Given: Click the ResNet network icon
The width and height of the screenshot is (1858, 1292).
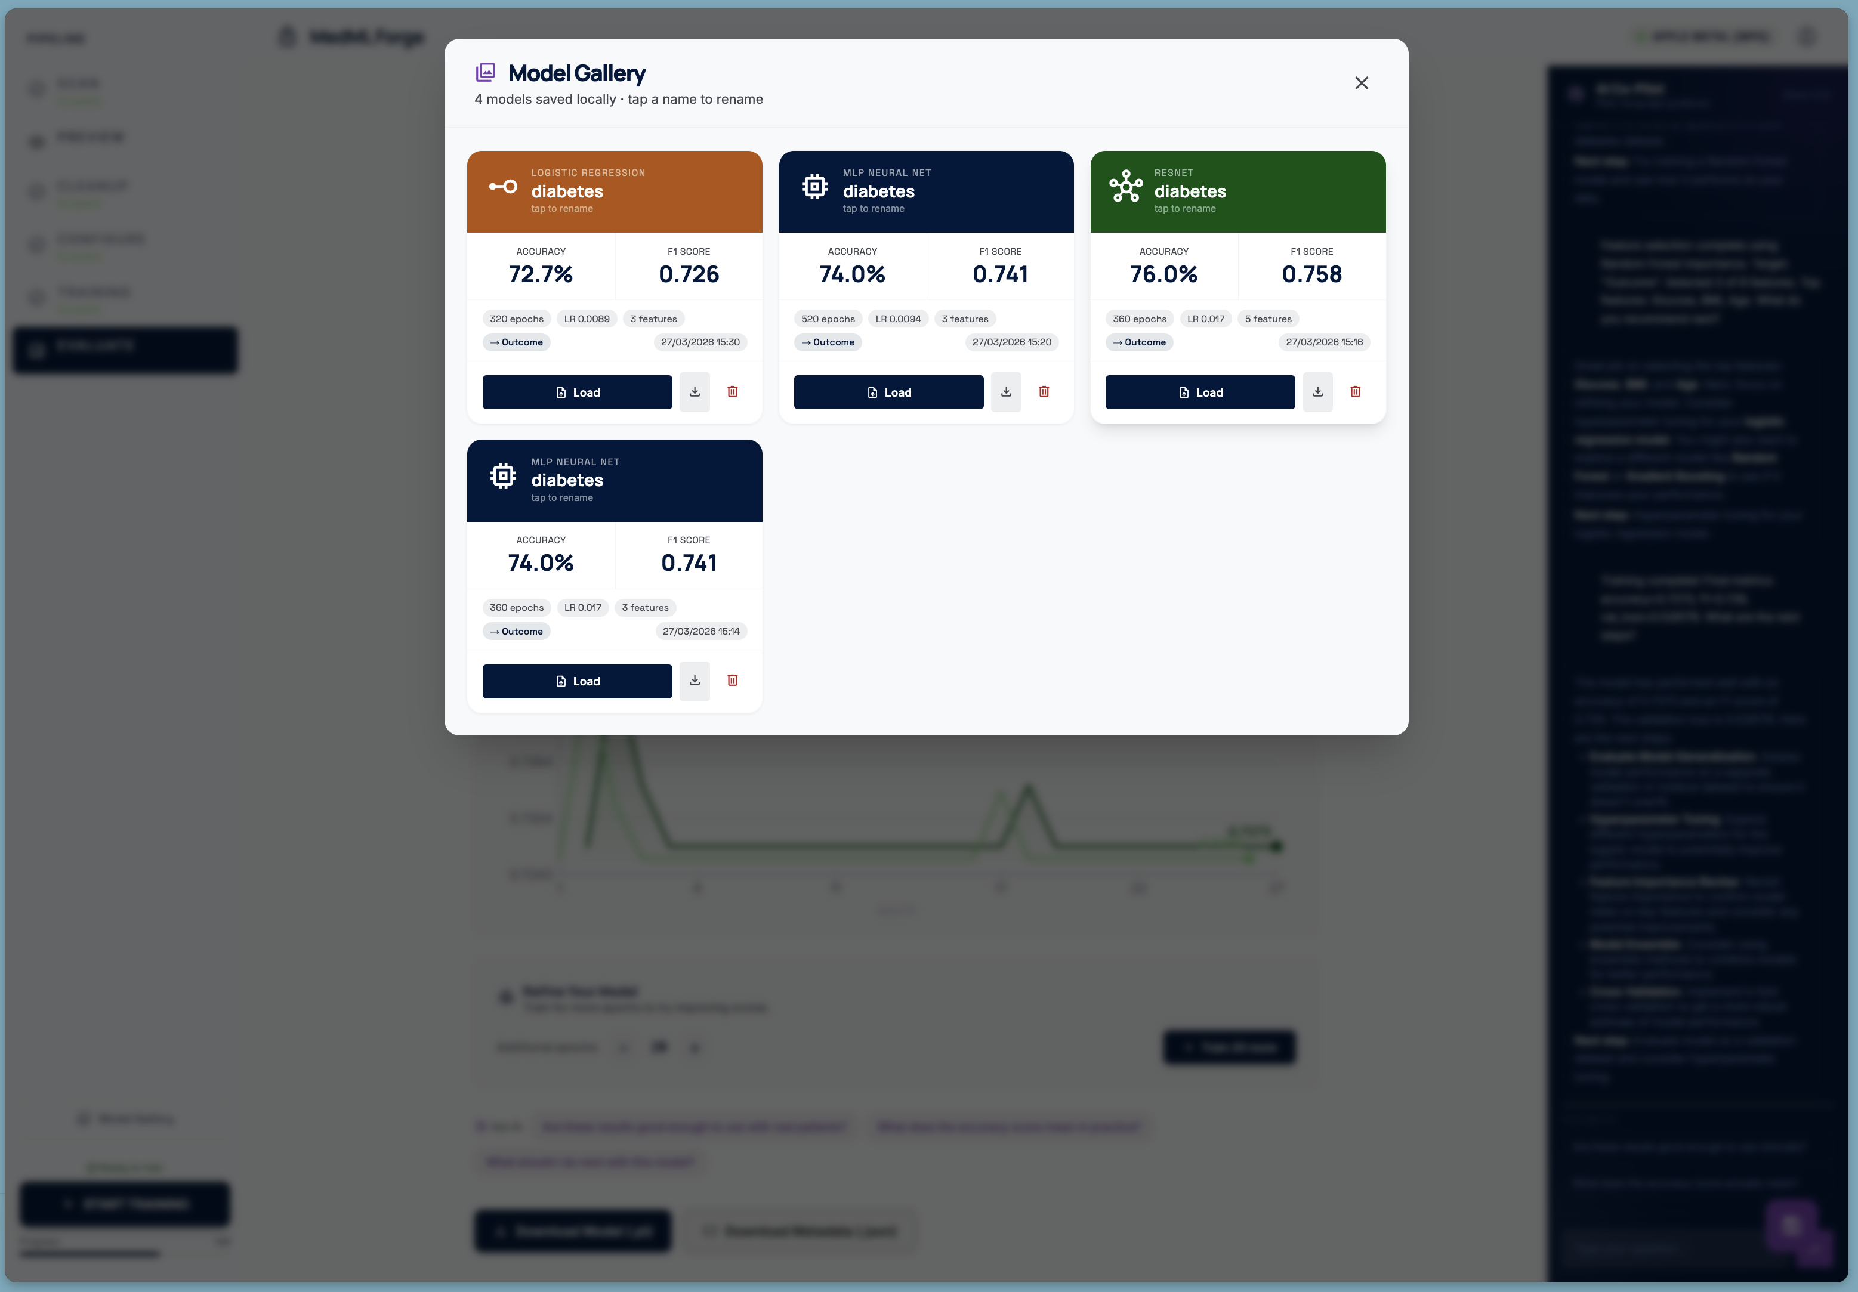Looking at the screenshot, I should pos(1126,187).
